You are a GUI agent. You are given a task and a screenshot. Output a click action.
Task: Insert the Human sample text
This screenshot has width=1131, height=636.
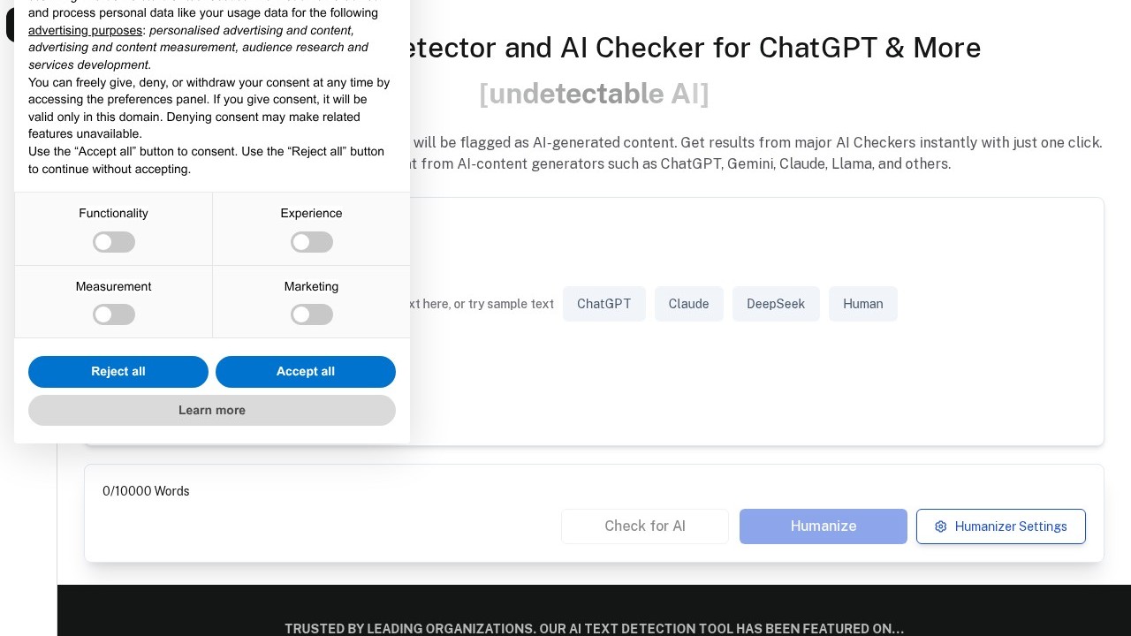863,304
